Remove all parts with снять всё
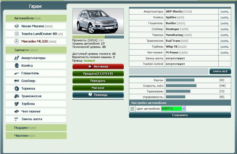 (220, 71)
